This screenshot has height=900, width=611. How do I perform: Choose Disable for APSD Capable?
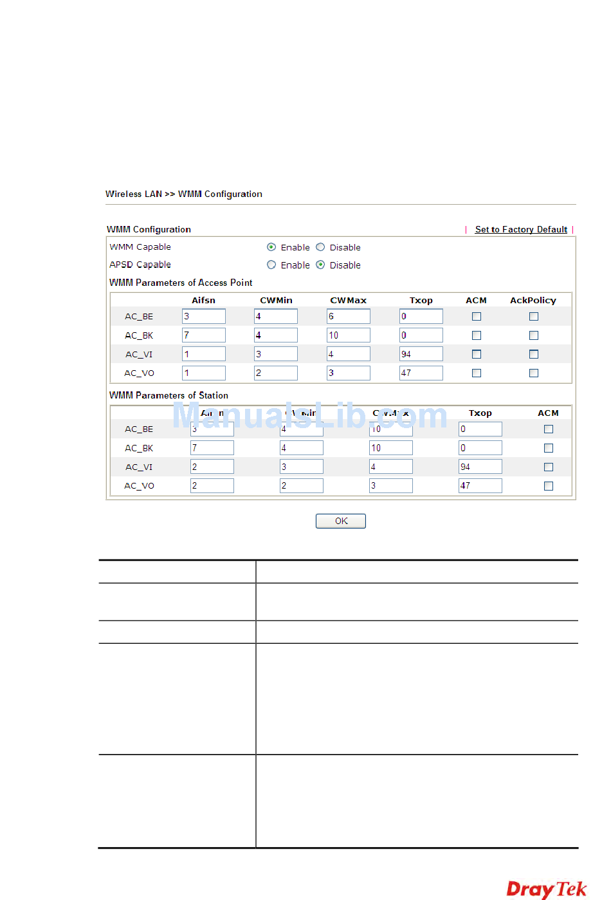320,265
